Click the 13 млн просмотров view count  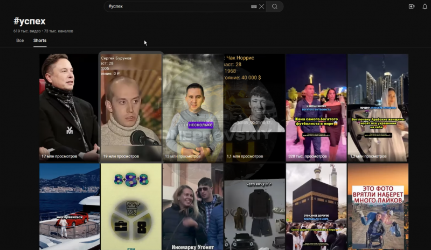tap(183, 156)
